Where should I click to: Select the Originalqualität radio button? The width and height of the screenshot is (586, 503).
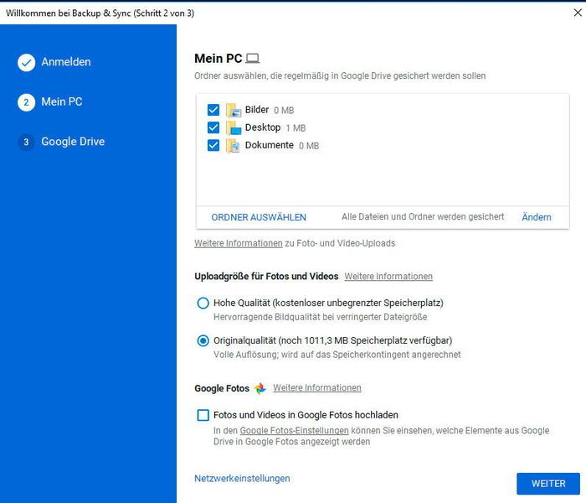203,340
